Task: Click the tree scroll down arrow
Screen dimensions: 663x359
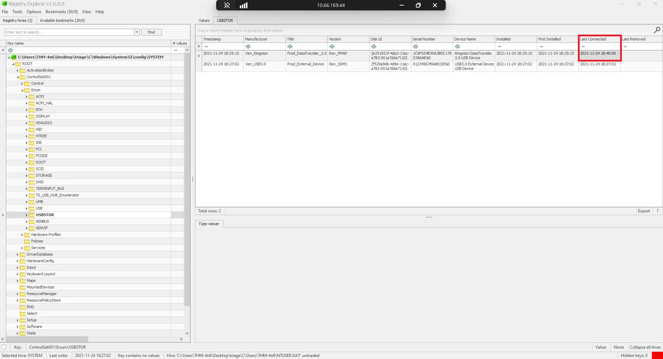Action: point(187,333)
